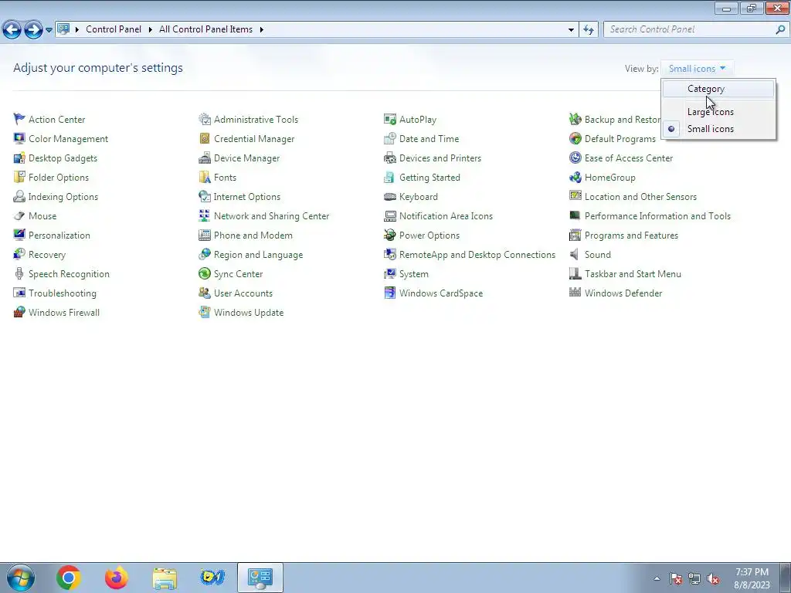This screenshot has height=593, width=791.
Task: Open Region and Language settings
Action: 258,255
